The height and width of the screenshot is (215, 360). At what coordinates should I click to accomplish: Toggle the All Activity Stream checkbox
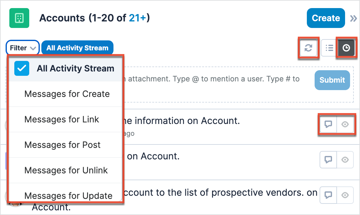click(x=22, y=68)
